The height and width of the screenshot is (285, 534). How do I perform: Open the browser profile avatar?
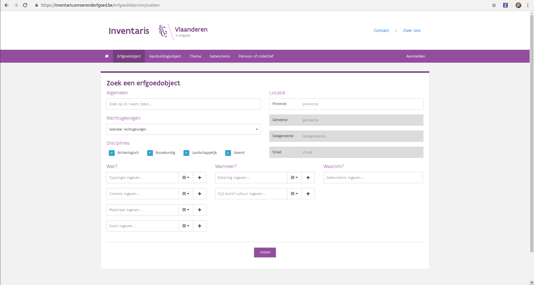pyautogui.click(x=518, y=5)
